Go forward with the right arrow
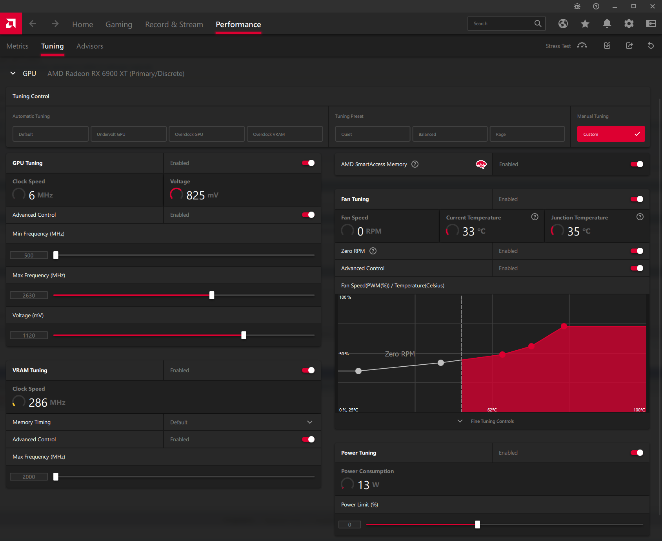 pos(55,24)
